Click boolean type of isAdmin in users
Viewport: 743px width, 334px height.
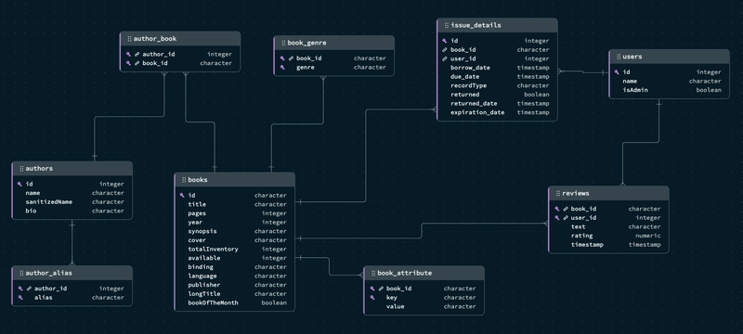pyautogui.click(x=709, y=90)
